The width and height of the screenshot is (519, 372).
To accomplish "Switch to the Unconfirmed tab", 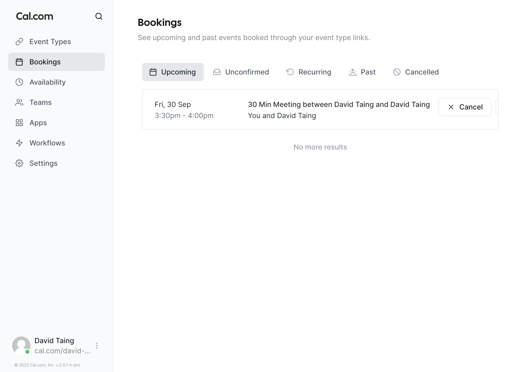I will (x=241, y=72).
